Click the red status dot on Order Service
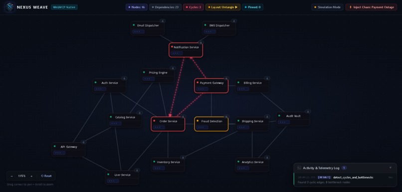Screen dimensions: 402x192 (x=154, y=121)
